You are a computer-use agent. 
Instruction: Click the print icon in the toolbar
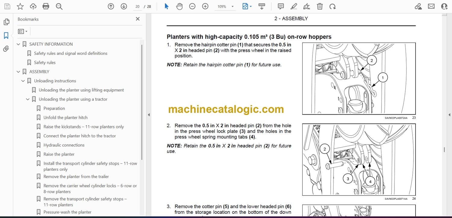46,6
